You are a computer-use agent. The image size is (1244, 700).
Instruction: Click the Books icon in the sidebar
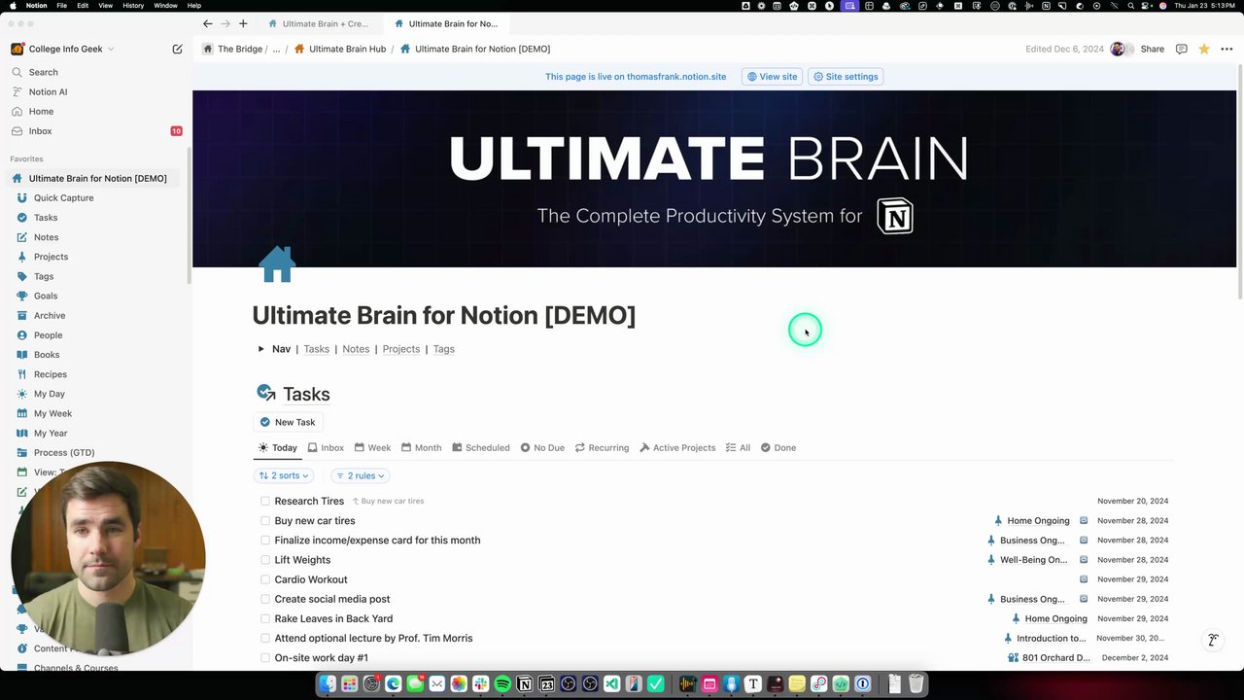tap(22, 355)
